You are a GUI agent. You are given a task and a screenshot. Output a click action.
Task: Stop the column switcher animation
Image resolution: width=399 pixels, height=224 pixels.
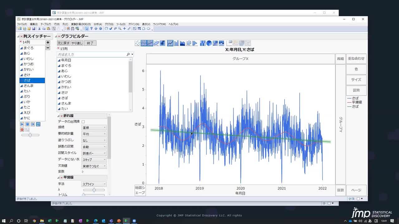[x=27, y=124]
